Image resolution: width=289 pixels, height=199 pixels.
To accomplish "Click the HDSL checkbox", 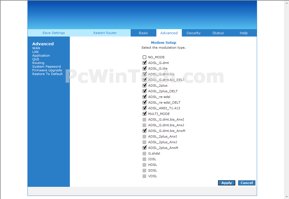I will click(x=144, y=165).
